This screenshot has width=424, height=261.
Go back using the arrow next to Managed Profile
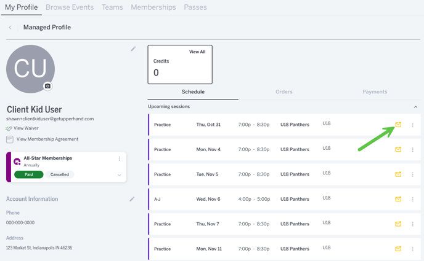[10, 27]
